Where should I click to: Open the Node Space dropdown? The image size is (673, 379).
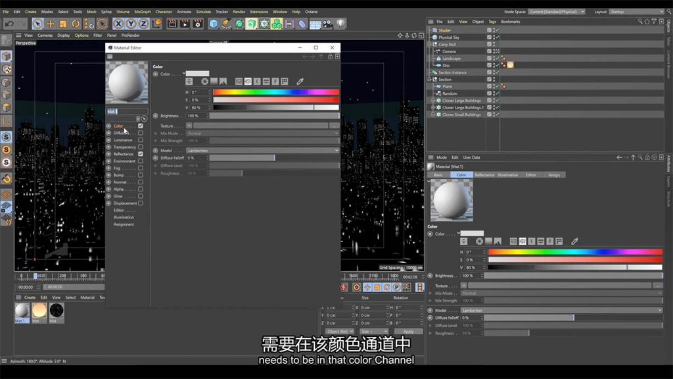(557, 12)
